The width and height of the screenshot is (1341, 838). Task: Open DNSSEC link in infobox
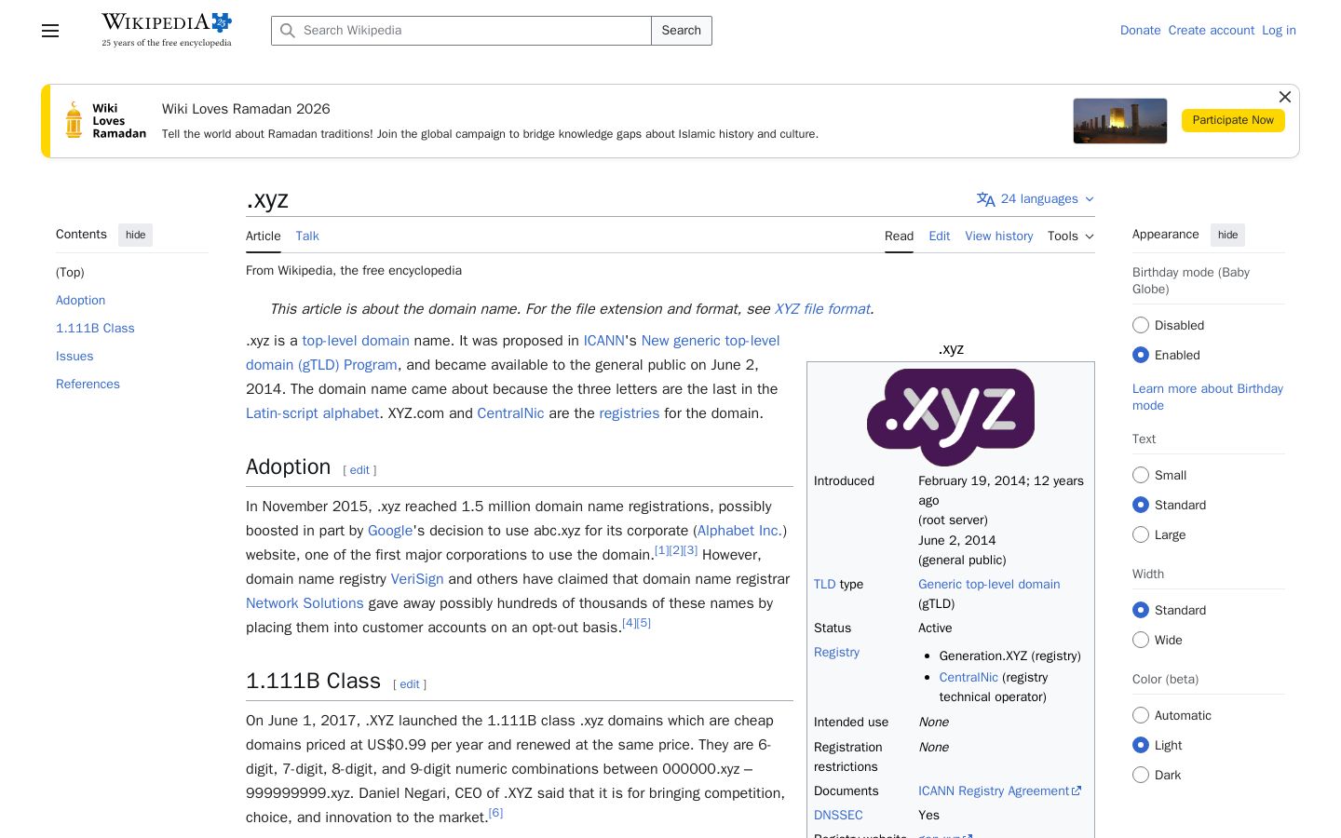pyautogui.click(x=838, y=815)
